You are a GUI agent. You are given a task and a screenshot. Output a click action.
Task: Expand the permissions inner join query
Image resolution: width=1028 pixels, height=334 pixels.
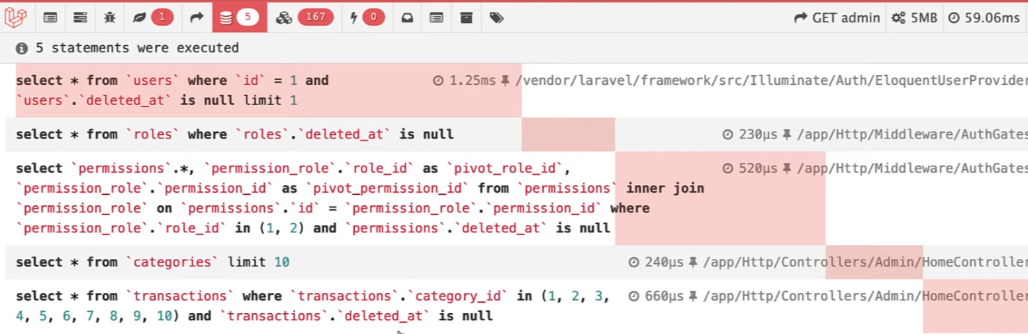pyautogui.click(x=314, y=198)
